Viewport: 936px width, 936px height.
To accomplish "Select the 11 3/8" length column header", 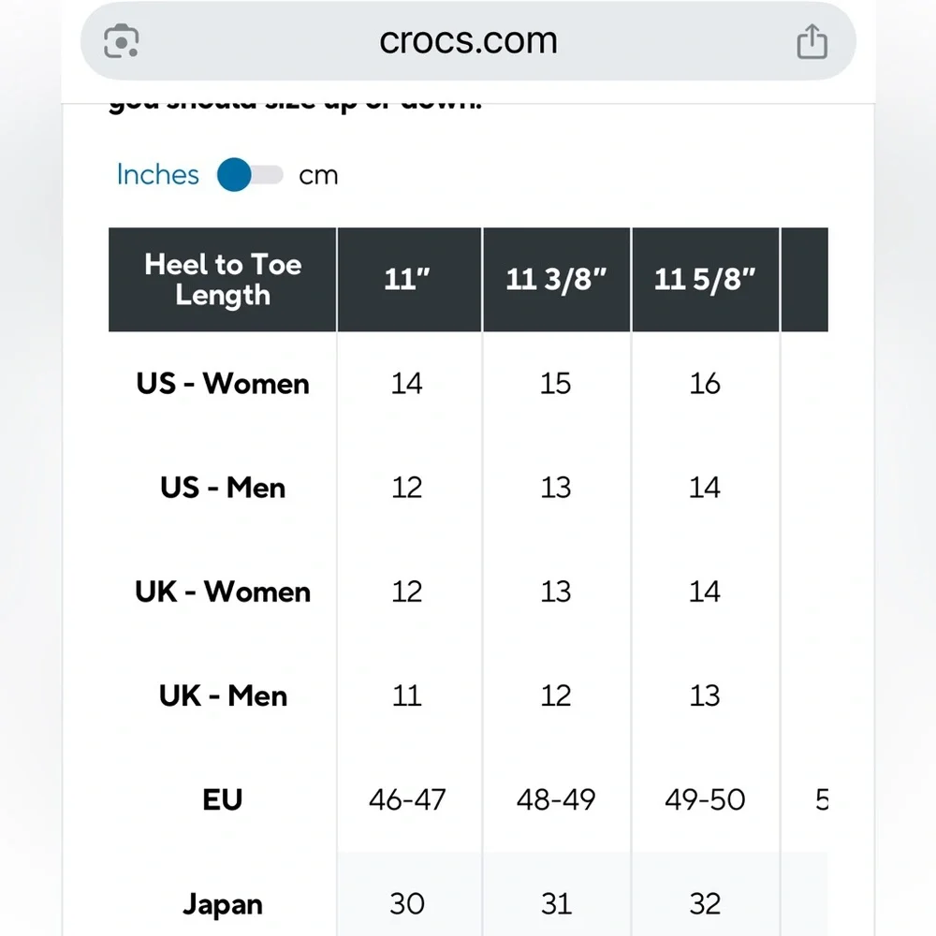I will coord(556,280).
